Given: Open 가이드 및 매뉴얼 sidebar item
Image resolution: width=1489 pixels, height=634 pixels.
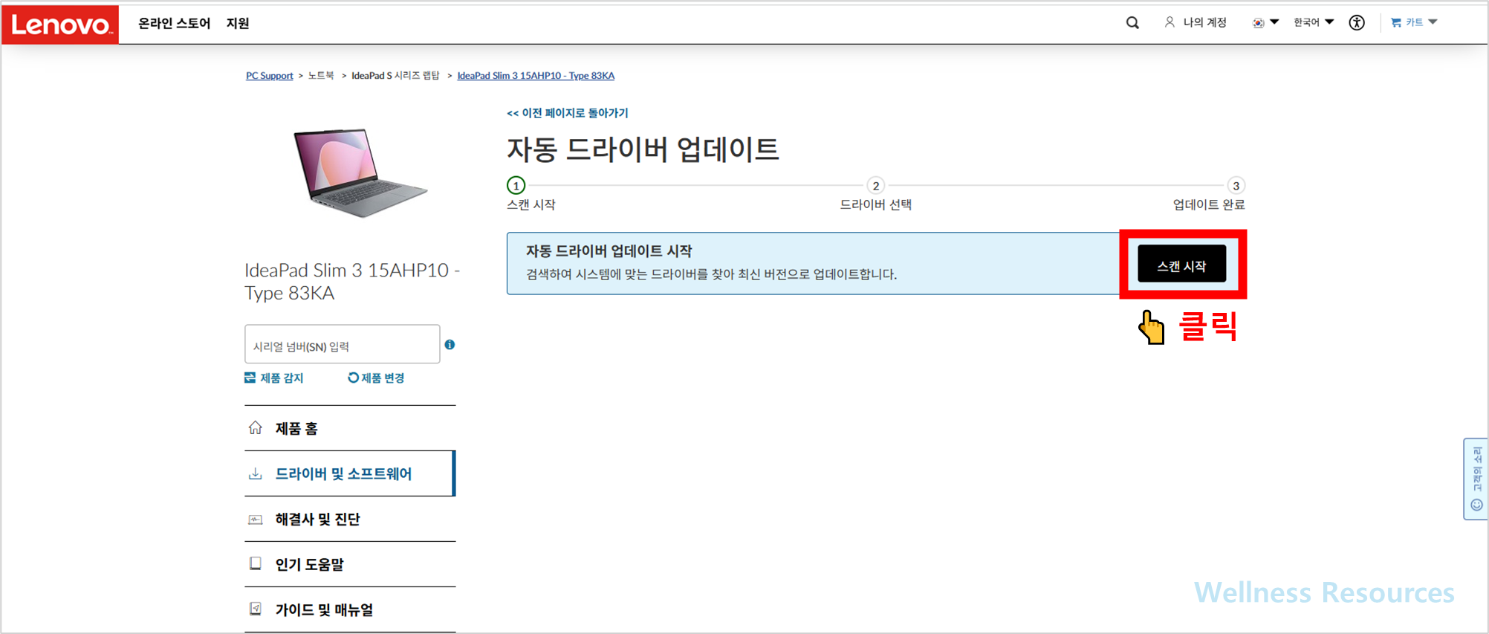Looking at the screenshot, I should 350,609.
